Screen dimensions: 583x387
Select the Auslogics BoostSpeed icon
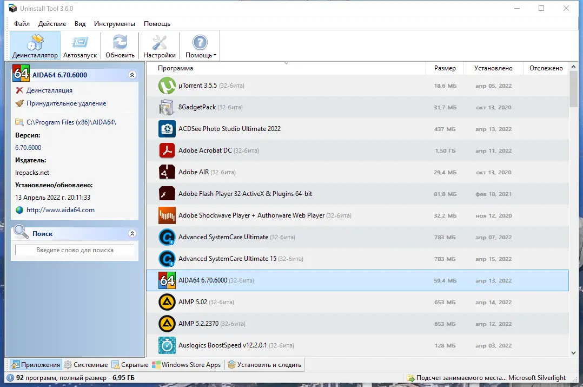click(x=167, y=345)
